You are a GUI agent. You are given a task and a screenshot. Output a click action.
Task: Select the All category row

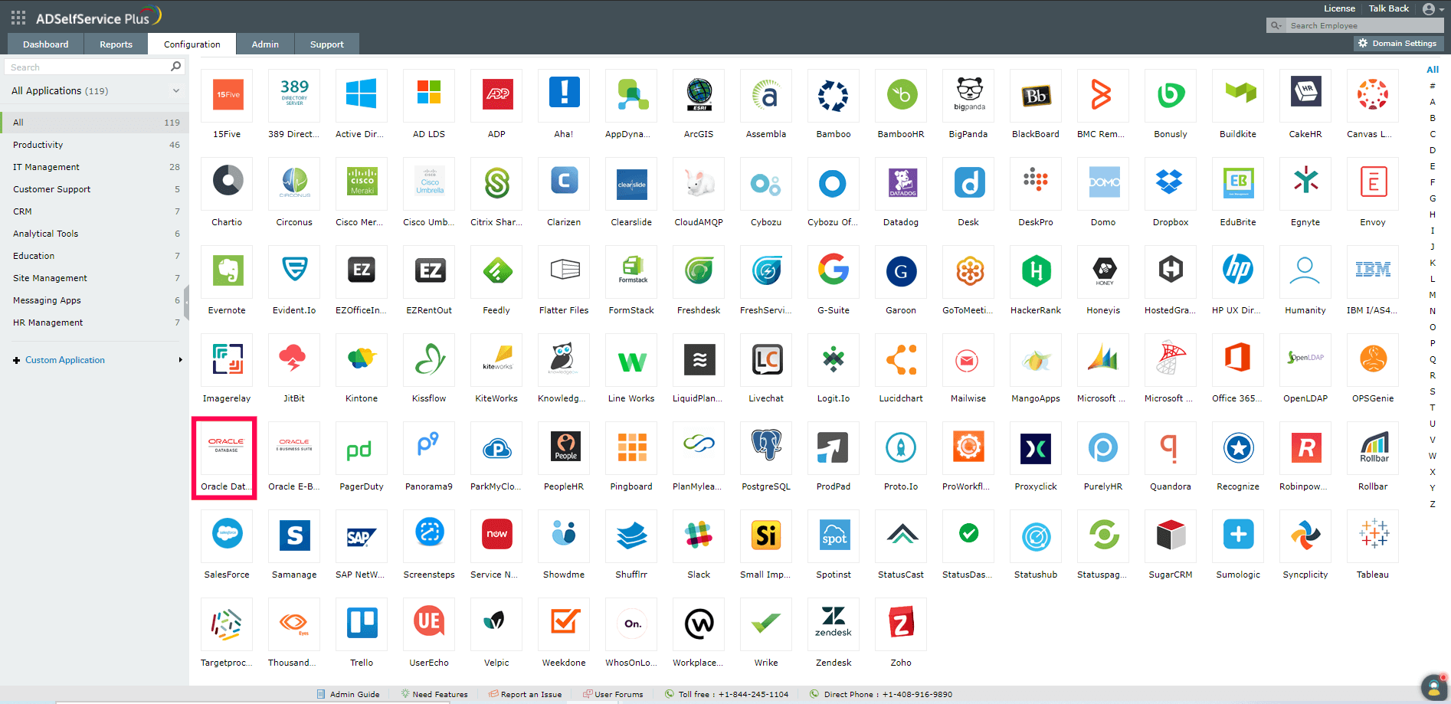(x=94, y=123)
